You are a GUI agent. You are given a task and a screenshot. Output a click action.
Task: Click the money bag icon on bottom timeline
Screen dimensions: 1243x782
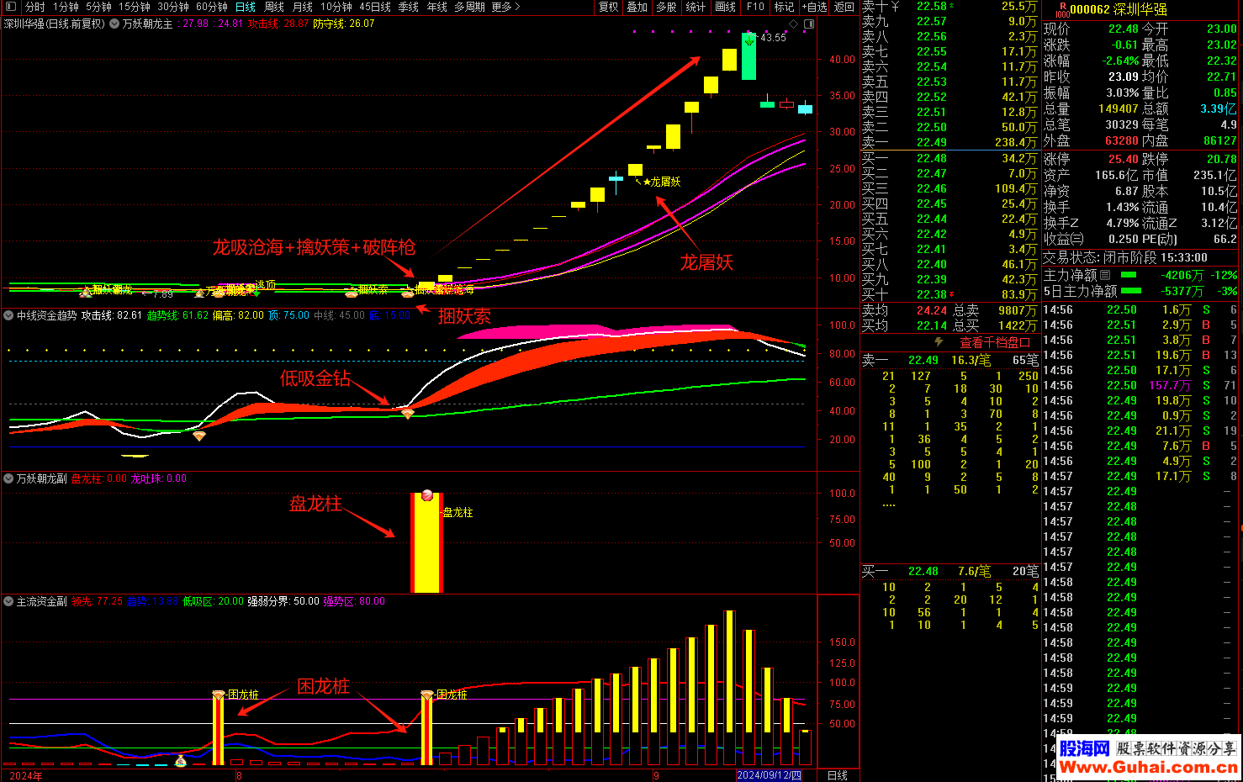[180, 761]
